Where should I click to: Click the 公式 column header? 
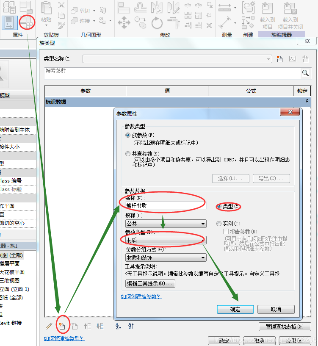click(251, 91)
